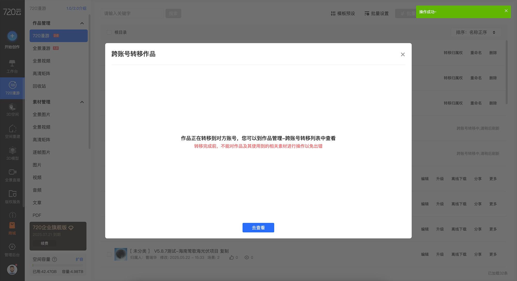This screenshot has height=281, width=517.
Task: Tick the 根目录 checkbox
Action: [109, 32]
